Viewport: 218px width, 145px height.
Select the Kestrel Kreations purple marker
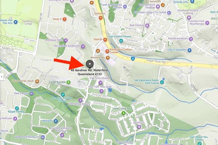coord(191,39)
